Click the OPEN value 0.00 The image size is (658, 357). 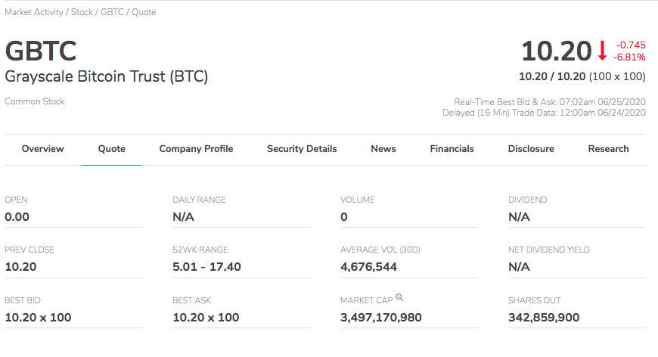(x=17, y=217)
